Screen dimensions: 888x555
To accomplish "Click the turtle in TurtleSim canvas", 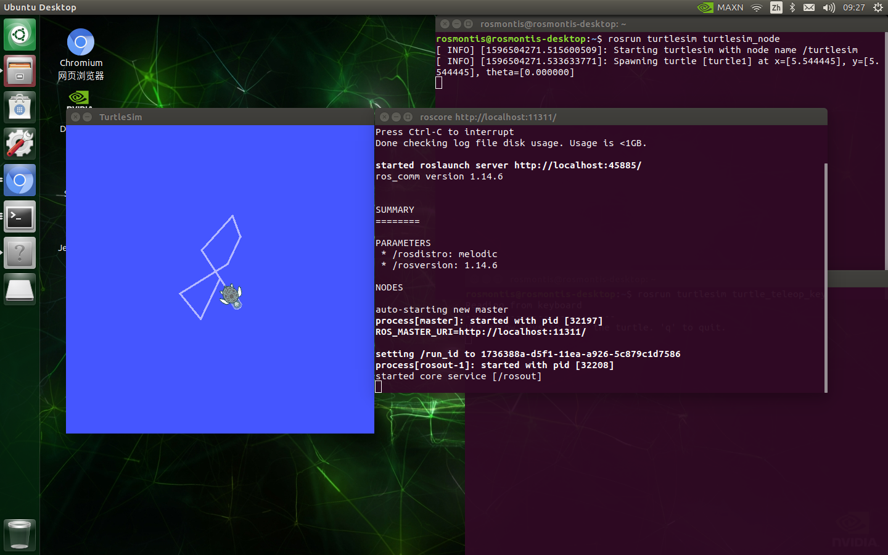I will tap(231, 296).
